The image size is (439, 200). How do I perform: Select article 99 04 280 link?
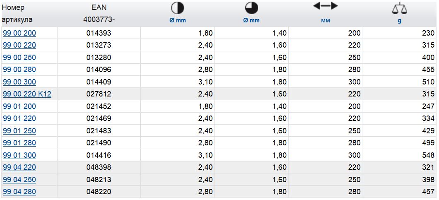tap(19, 192)
